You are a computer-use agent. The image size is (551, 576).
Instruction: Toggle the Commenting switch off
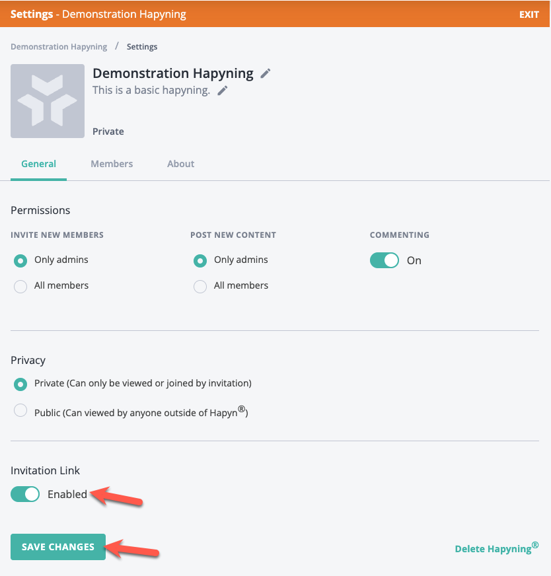(385, 260)
